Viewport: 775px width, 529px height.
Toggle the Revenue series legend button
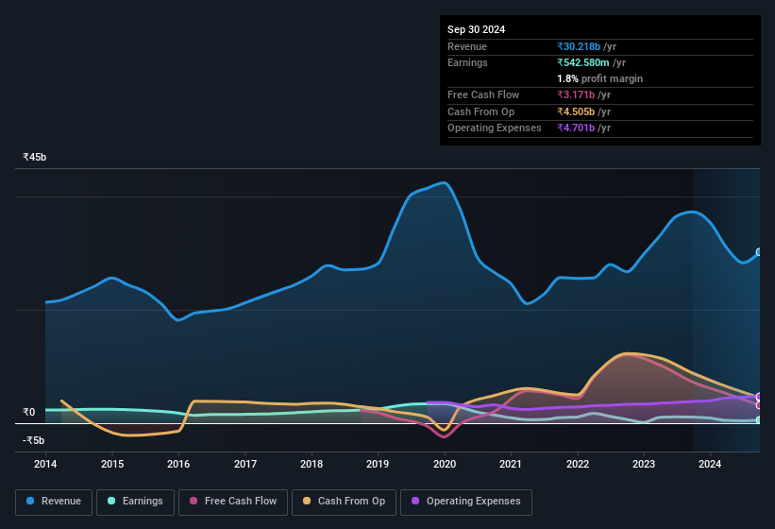click(x=54, y=502)
